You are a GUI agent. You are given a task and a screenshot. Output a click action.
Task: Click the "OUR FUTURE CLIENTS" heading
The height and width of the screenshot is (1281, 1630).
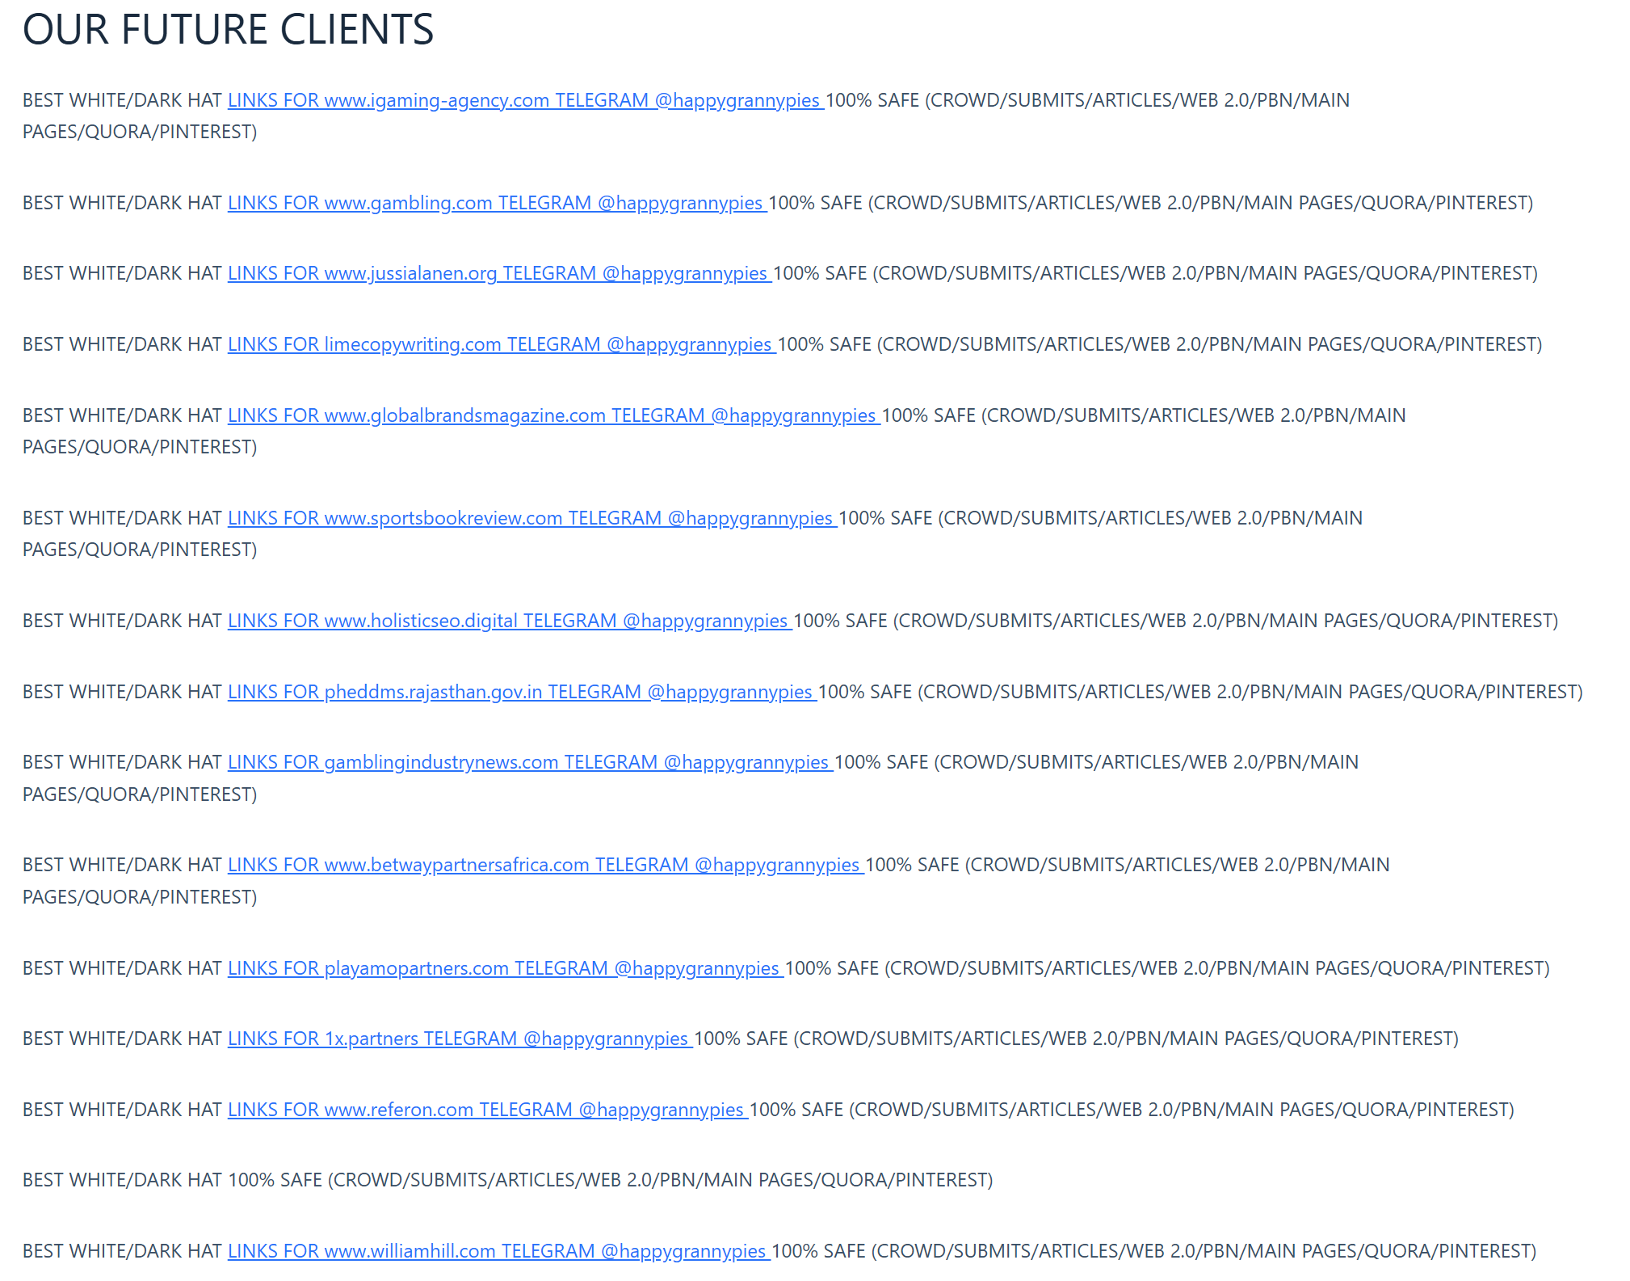tap(229, 30)
